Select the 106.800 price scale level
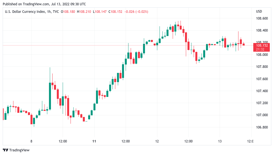Image resolution: width=274 pixels, height=155 pixels. (262, 127)
